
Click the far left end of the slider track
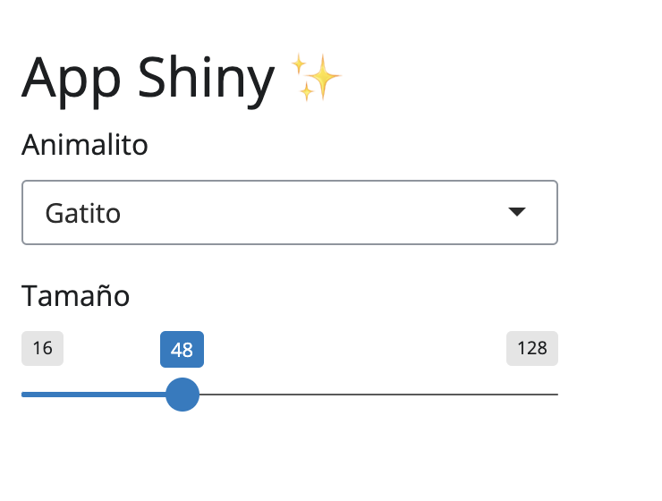tap(24, 394)
